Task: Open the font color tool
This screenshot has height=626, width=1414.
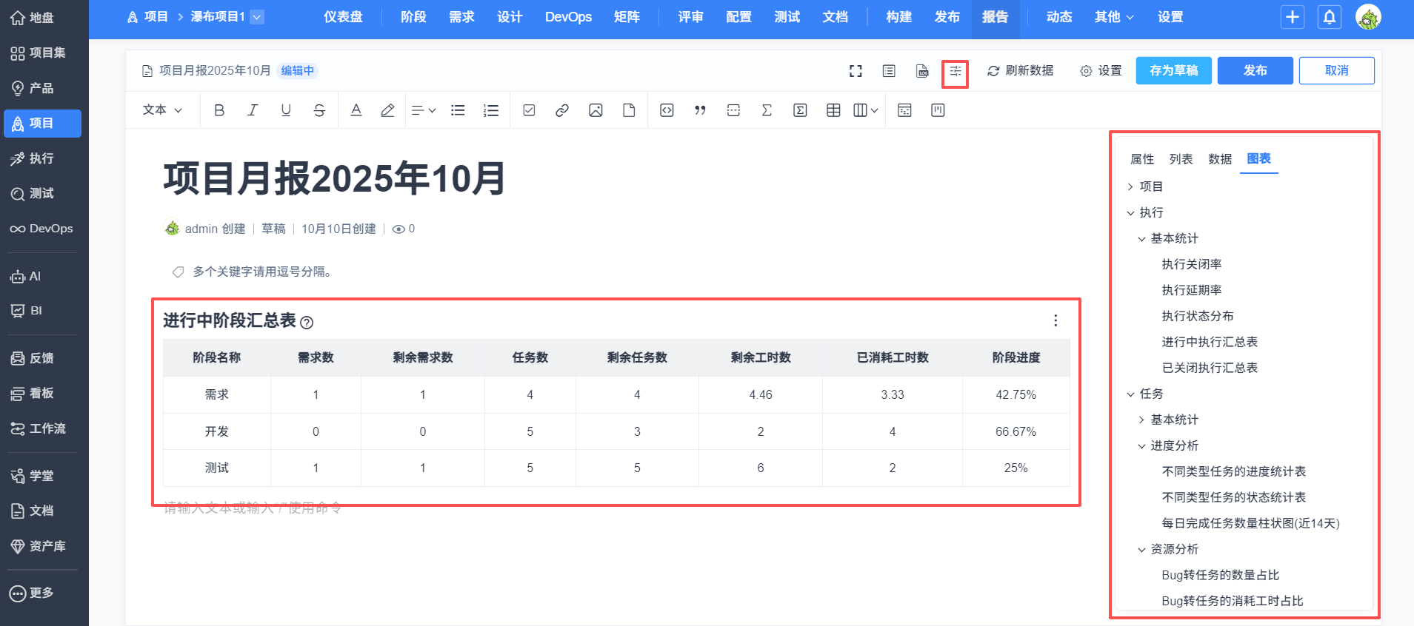Action: pos(356,110)
